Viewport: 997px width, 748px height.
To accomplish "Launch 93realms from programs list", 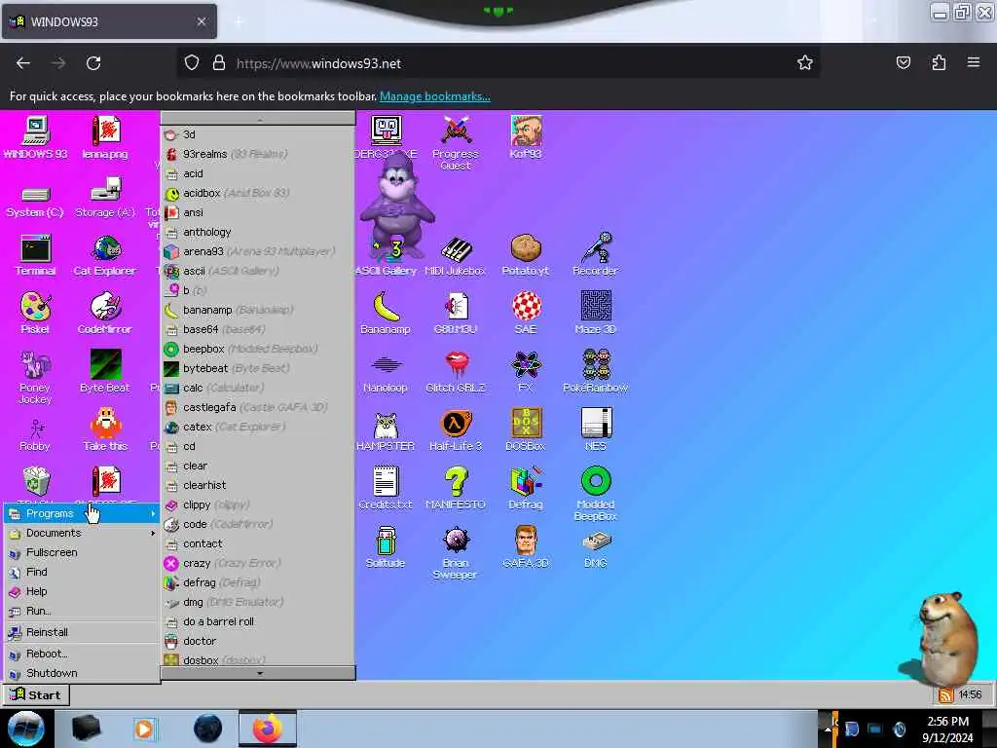I will [x=257, y=154].
